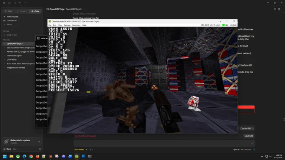
Task: Open the Windows Start menu
Action: click(x=5, y=157)
